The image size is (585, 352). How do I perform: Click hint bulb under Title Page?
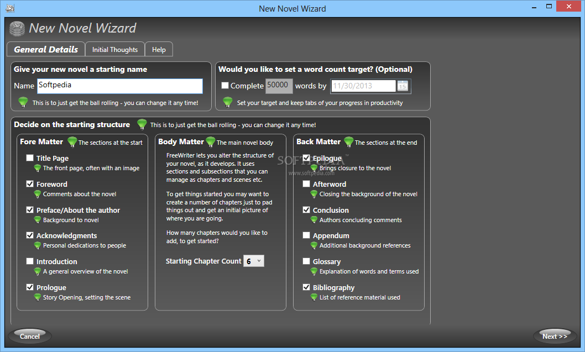[37, 168]
